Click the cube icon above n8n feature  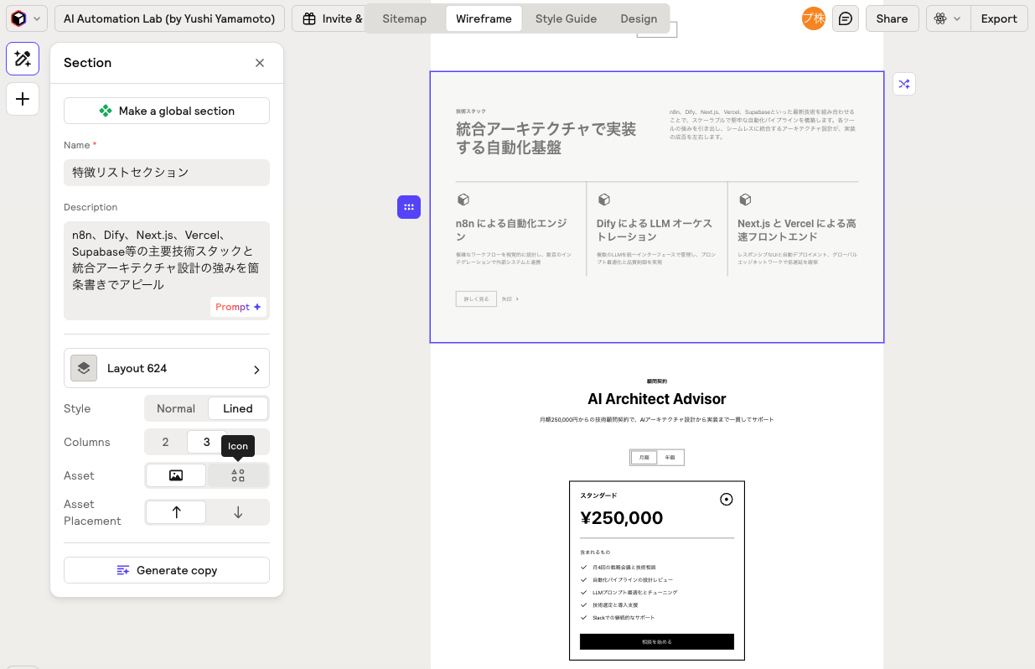[x=463, y=200]
